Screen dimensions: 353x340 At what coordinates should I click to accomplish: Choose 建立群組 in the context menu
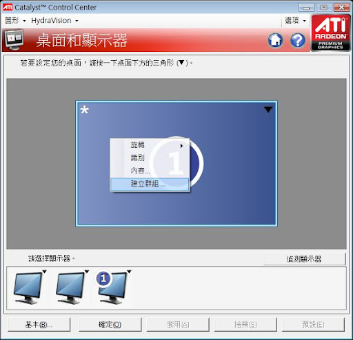(150, 184)
